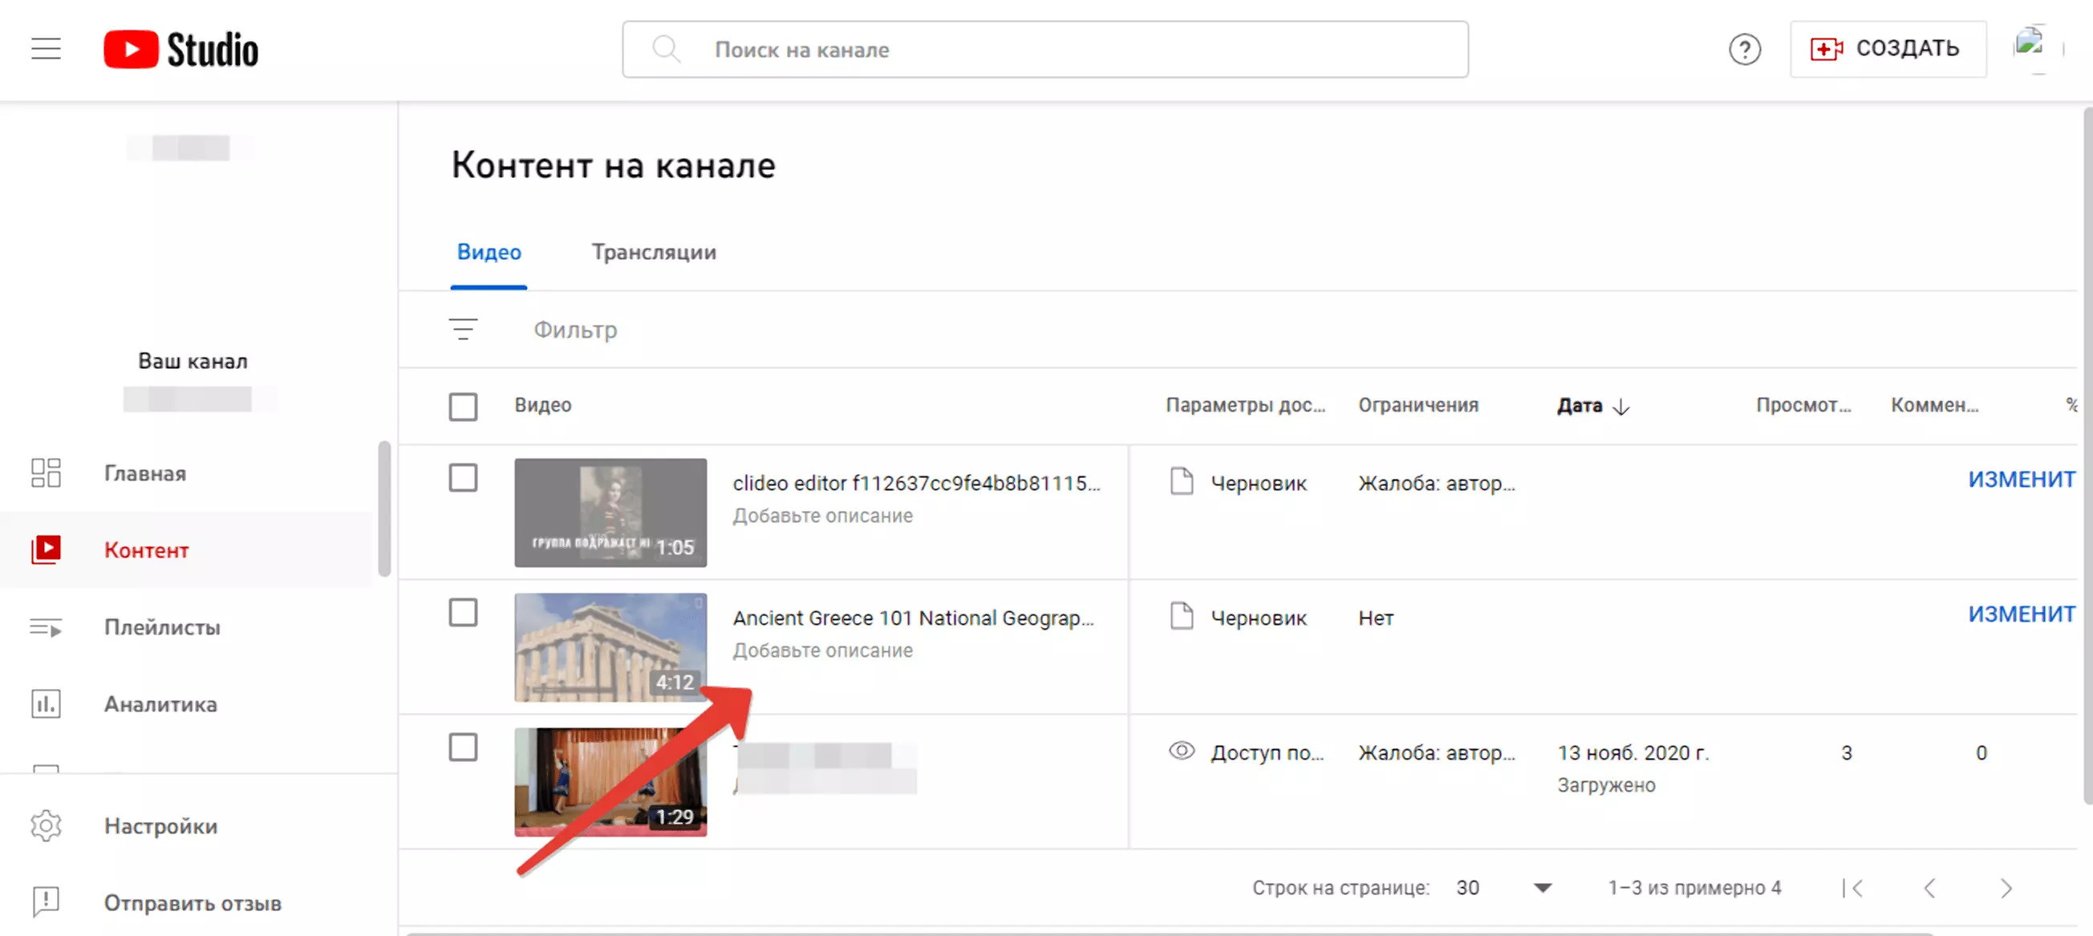Screen dimensions: 2093x936
Task: Click ИЗМЕНИТЬ for Ancient Greece draft
Action: (2022, 614)
